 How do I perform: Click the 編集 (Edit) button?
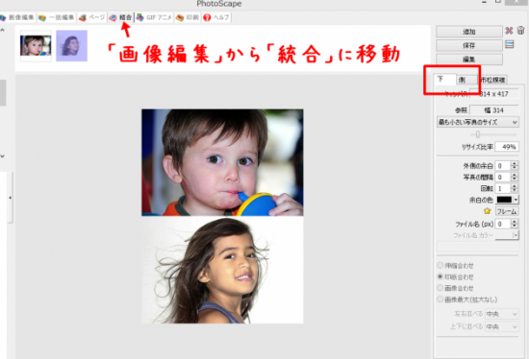coord(469,60)
